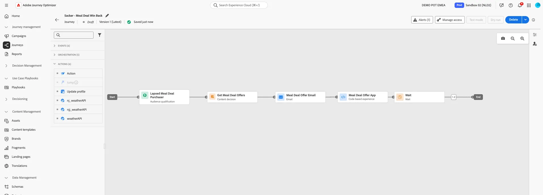Collapse the Journey management group

pyautogui.click(x=6, y=27)
